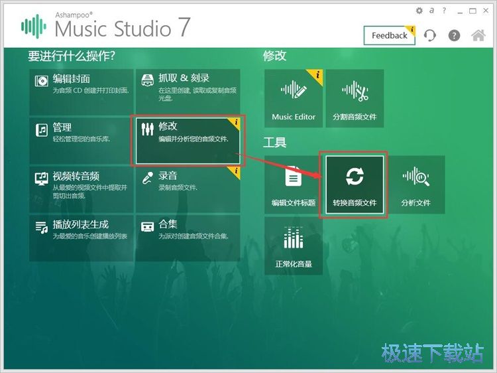Image resolution: width=497 pixels, height=373 pixels.
Task: Open the 正常化音量 normalize volume tool
Action: coord(294,246)
